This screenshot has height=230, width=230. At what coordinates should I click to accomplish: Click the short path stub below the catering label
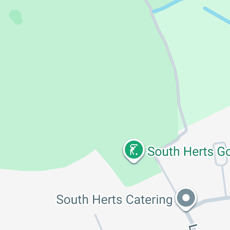coord(98,222)
